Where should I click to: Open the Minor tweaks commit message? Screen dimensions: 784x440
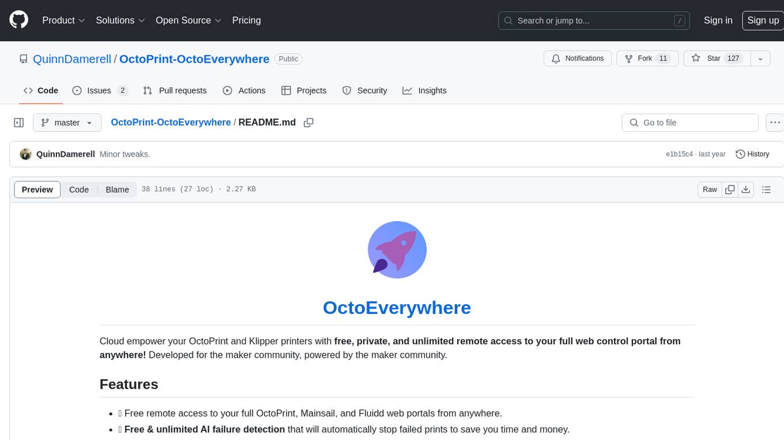(x=125, y=154)
